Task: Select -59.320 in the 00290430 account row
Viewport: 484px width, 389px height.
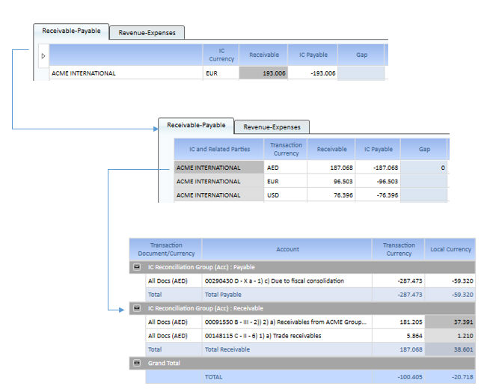Action: pyautogui.click(x=450, y=281)
